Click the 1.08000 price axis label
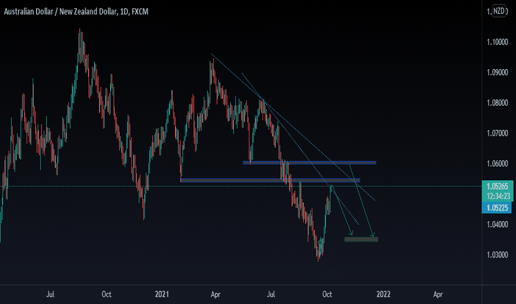The width and height of the screenshot is (516, 304). (497, 103)
